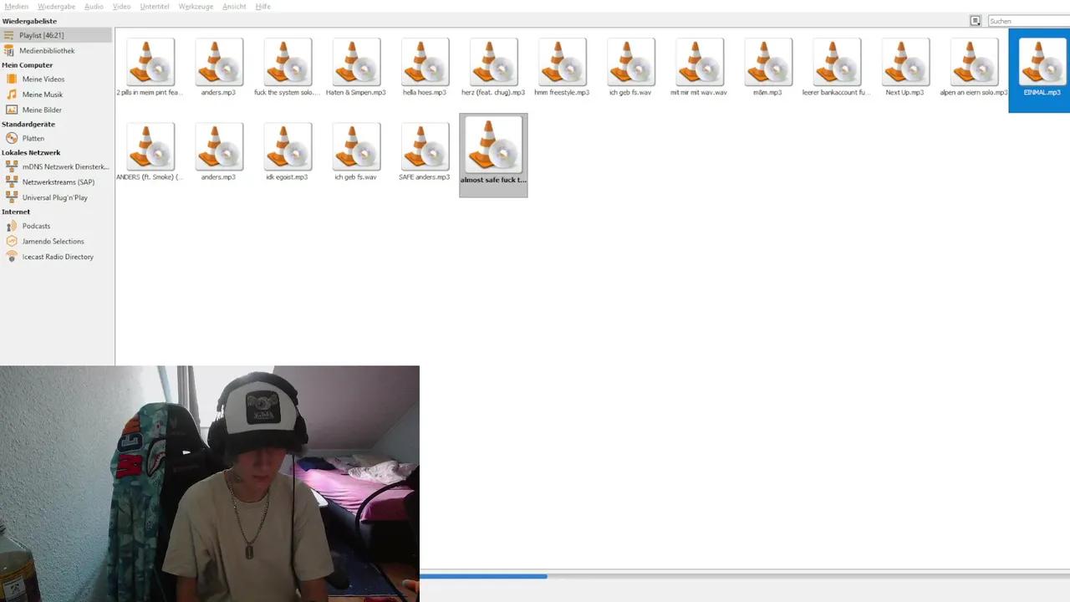Open the Werkzeuge menu
The width and height of the screenshot is (1070, 602).
196,7
